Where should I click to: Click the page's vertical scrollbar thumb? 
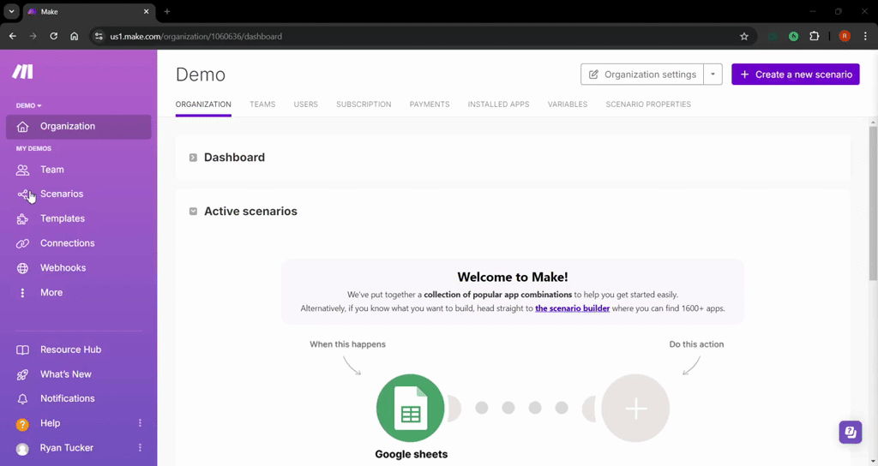click(x=873, y=204)
